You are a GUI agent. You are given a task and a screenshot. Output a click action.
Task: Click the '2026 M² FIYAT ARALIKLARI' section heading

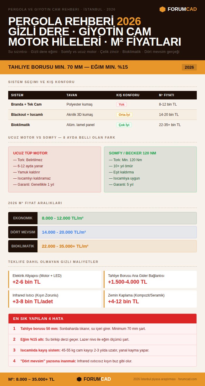[x=35, y=203]
